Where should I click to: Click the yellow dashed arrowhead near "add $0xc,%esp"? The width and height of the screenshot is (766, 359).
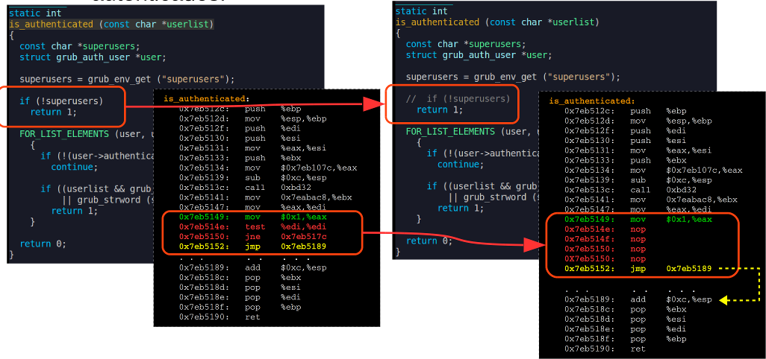pyautogui.click(x=722, y=300)
